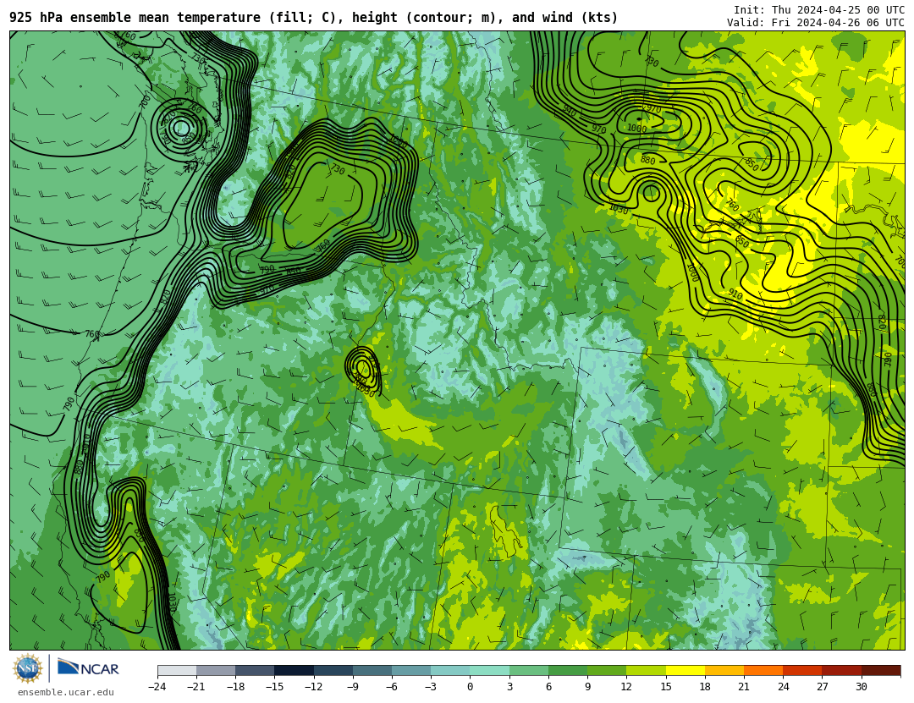The height and width of the screenshot is (703, 914).
Task: Pick the olive green 9 to 12 colorbar segment
Action: (608, 670)
